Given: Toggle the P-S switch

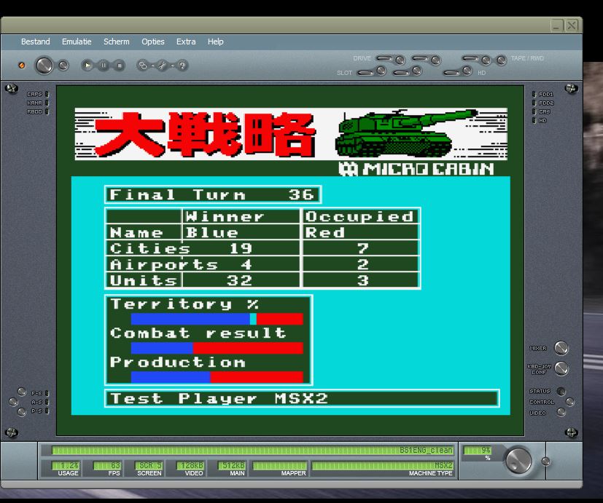Looking at the screenshot, I should 22,392.
